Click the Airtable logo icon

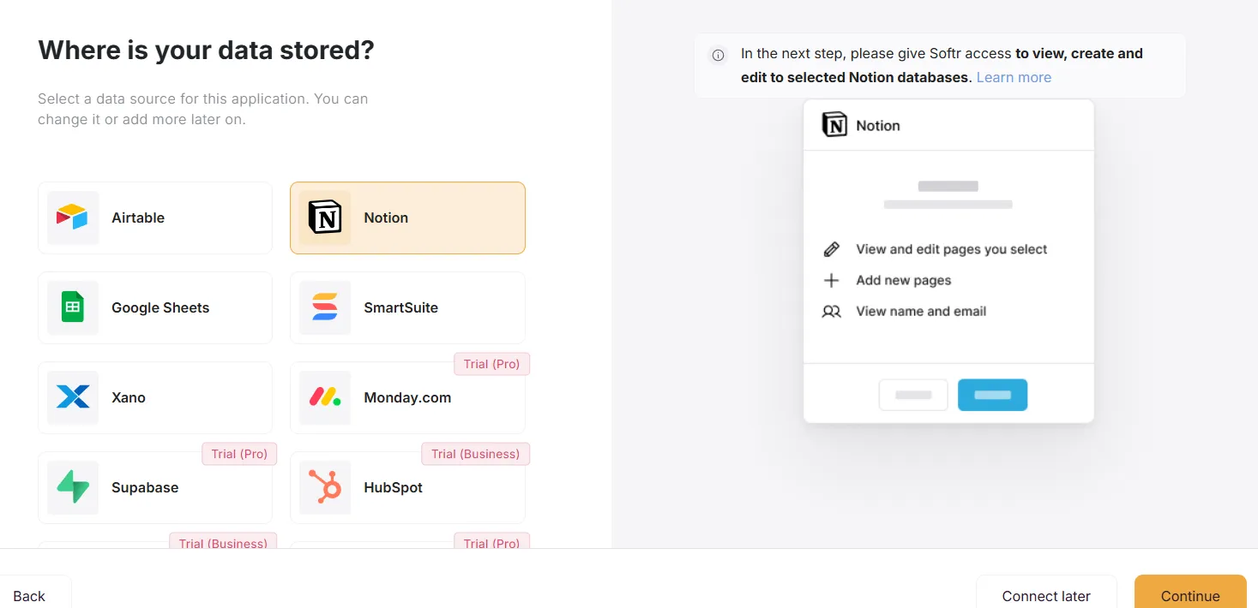[x=73, y=218]
